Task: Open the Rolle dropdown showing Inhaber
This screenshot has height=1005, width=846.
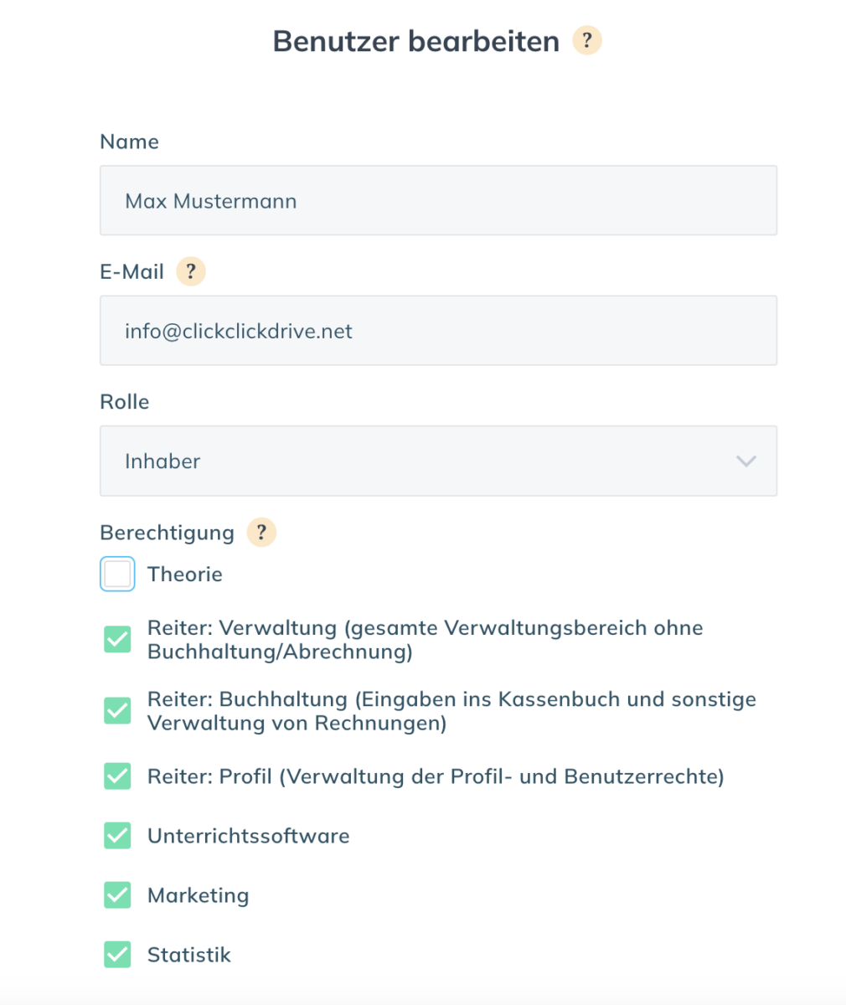Action: click(438, 461)
